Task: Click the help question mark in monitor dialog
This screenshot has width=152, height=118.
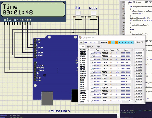Action: (x=136, y=38)
